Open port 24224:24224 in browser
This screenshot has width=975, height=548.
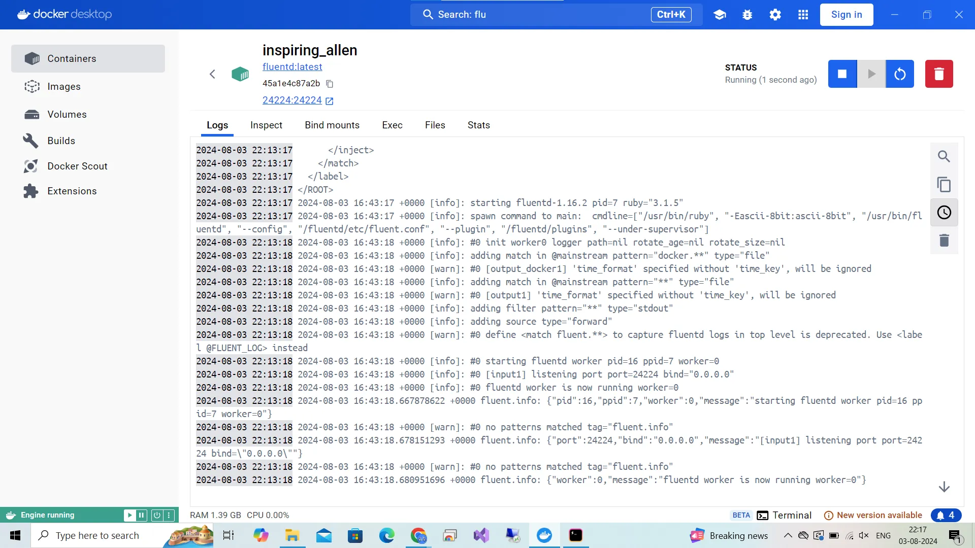pyautogui.click(x=298, y=100)
